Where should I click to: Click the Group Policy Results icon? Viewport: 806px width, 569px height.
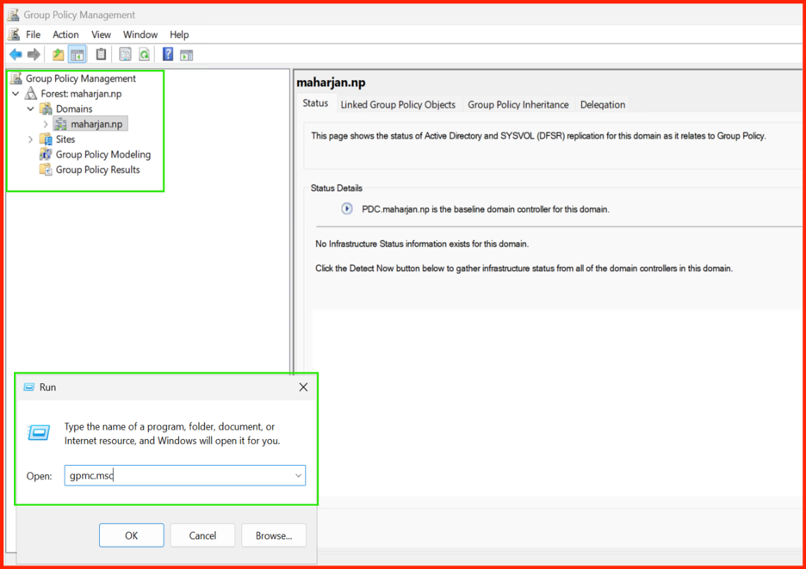pos(46,170)
